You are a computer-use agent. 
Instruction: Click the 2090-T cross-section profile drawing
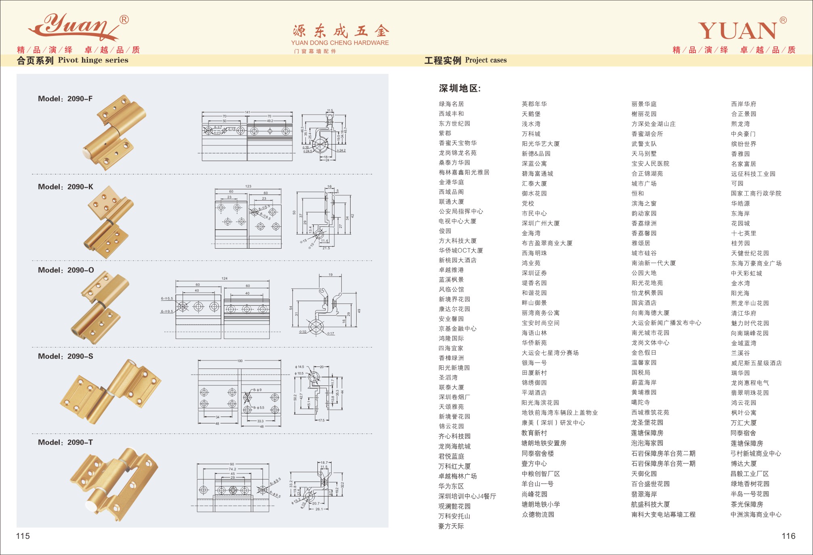[317, 486]
